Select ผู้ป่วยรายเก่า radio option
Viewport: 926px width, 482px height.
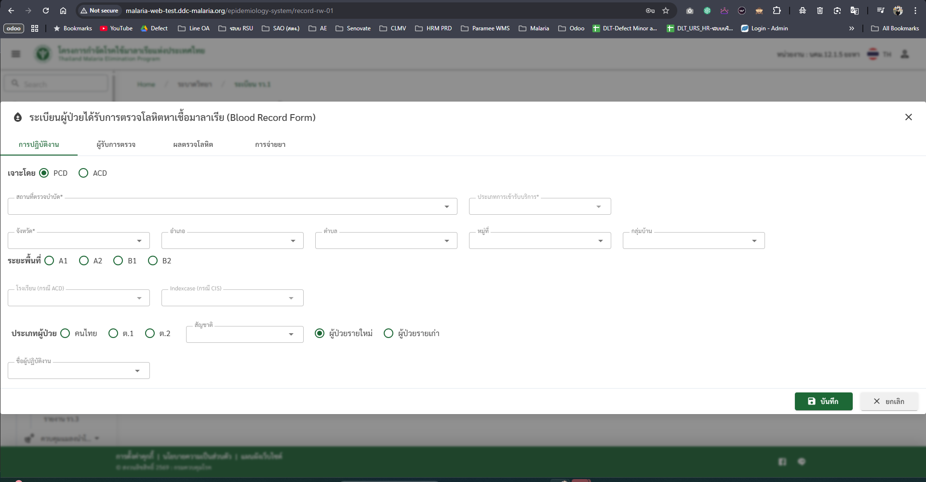389,333
